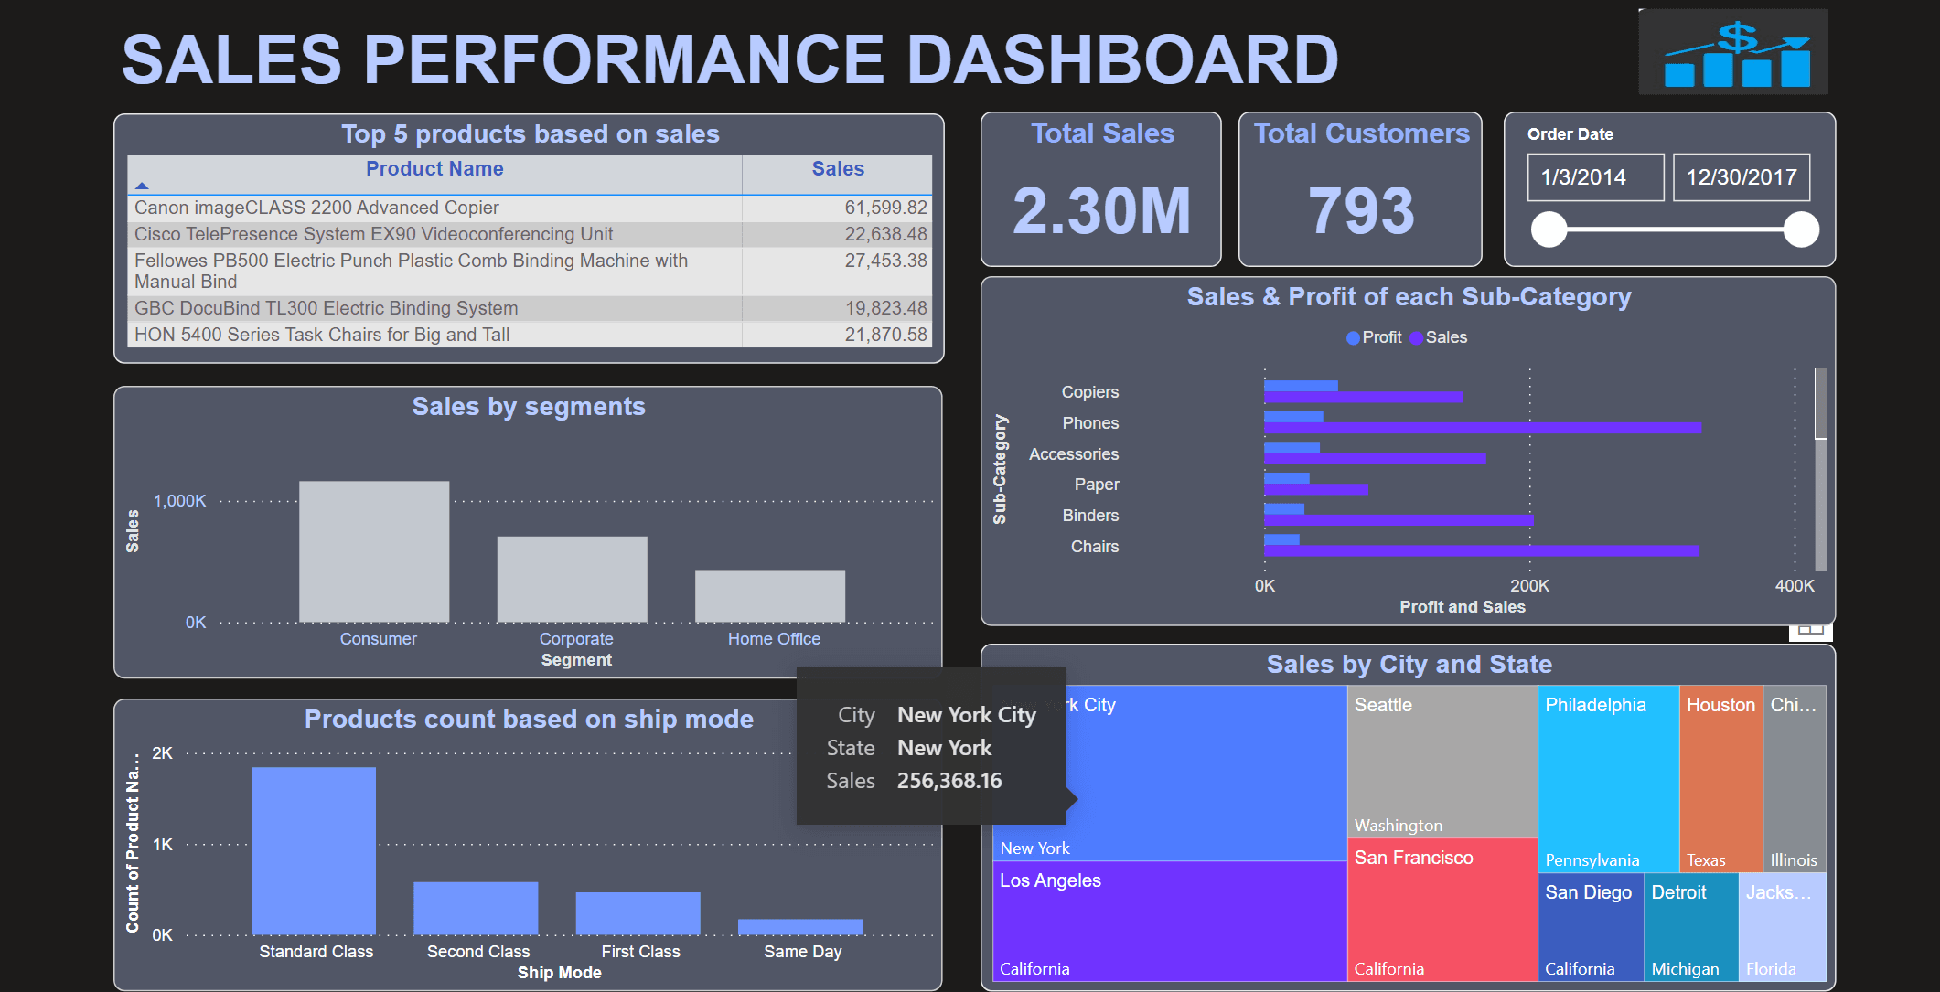Viewport: 1940px width, 992px height.
Task: Select the Consumer segment bar
Action: 374,551
